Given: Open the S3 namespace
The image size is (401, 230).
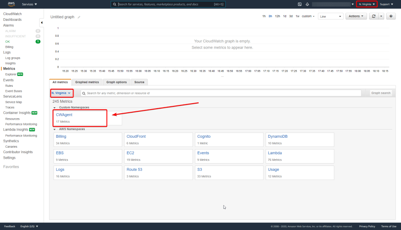Looking at the screenshot, I should 229,173.
